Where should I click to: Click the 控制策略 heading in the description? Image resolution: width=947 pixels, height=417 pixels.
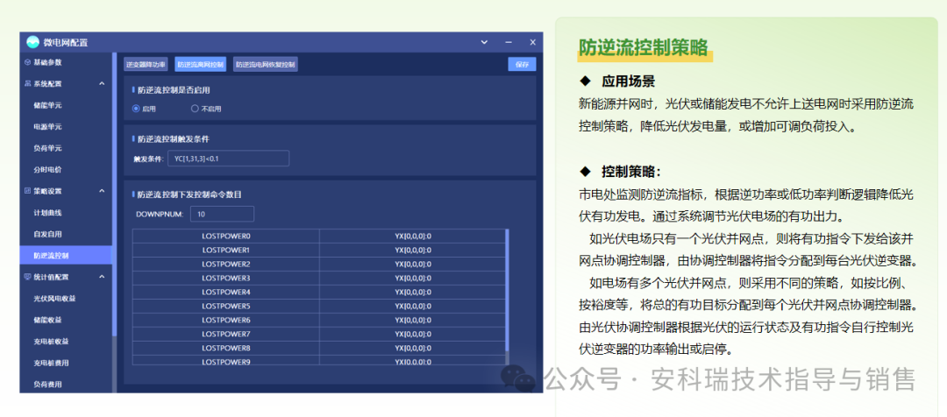[x=631, y=172]
